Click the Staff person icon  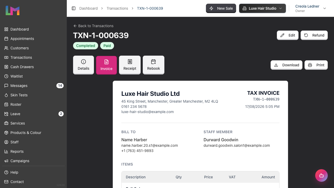tap(6, 142)
